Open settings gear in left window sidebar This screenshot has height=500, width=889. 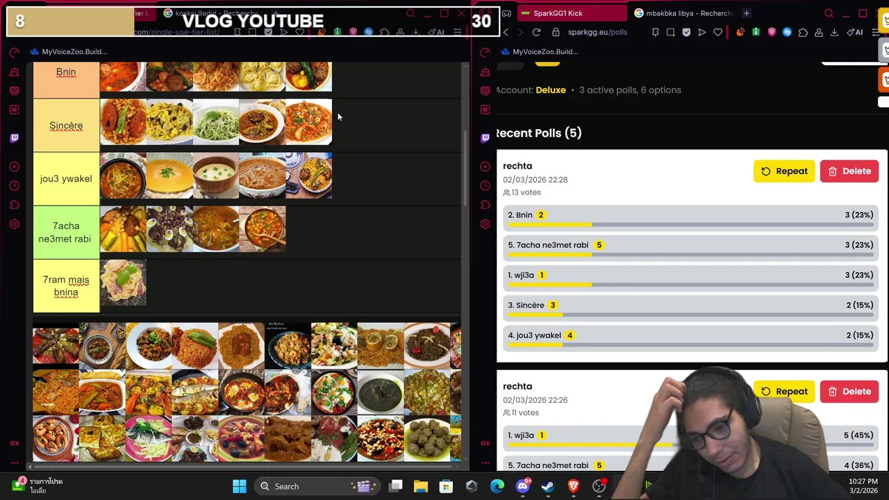[14, 224]
